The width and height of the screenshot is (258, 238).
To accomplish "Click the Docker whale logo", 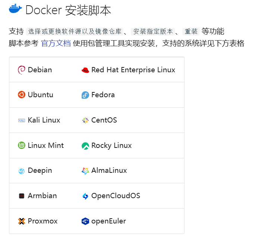I will click(x=16, y=10).
